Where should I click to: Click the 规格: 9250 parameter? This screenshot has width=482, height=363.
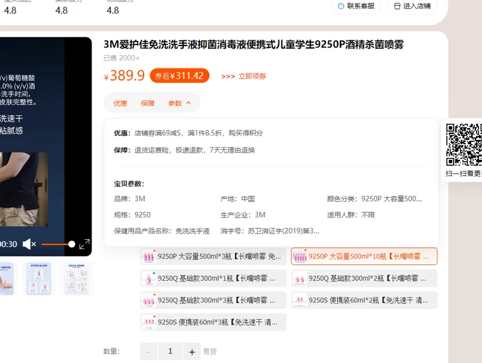pos(132,215)
